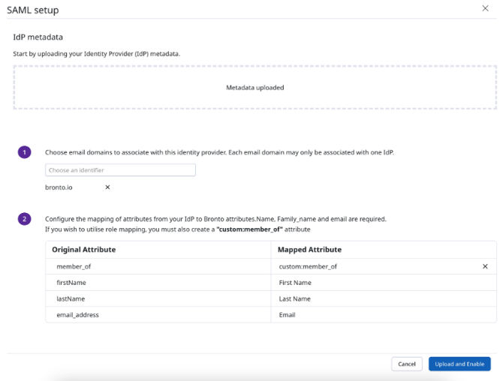Click the Original Attribute column header
The image size is (503, 381).
coord(84,249)
